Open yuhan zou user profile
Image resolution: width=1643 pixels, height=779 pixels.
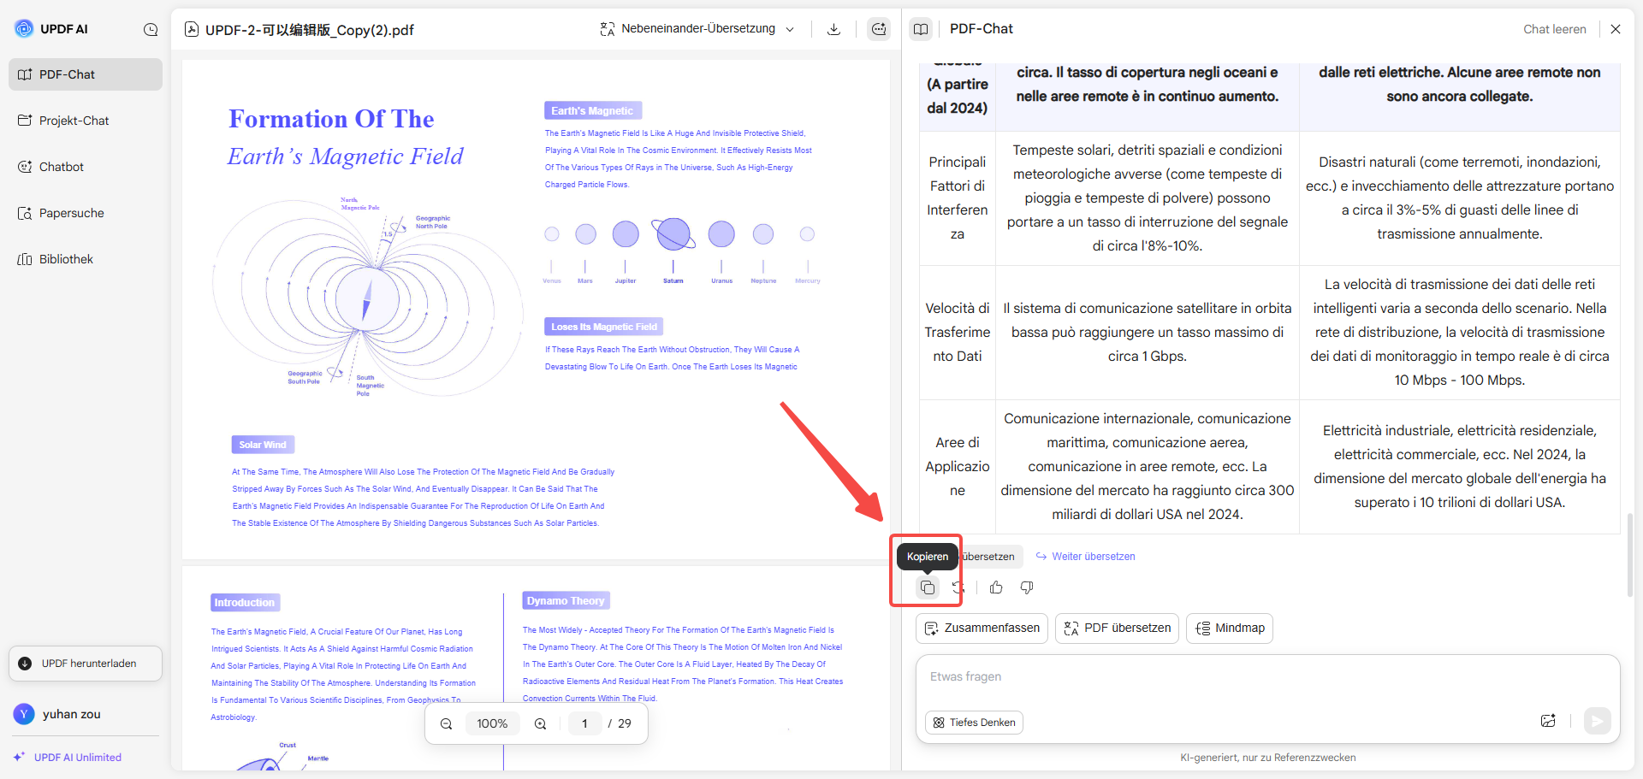pyautogui.click(x=57, y=714)
